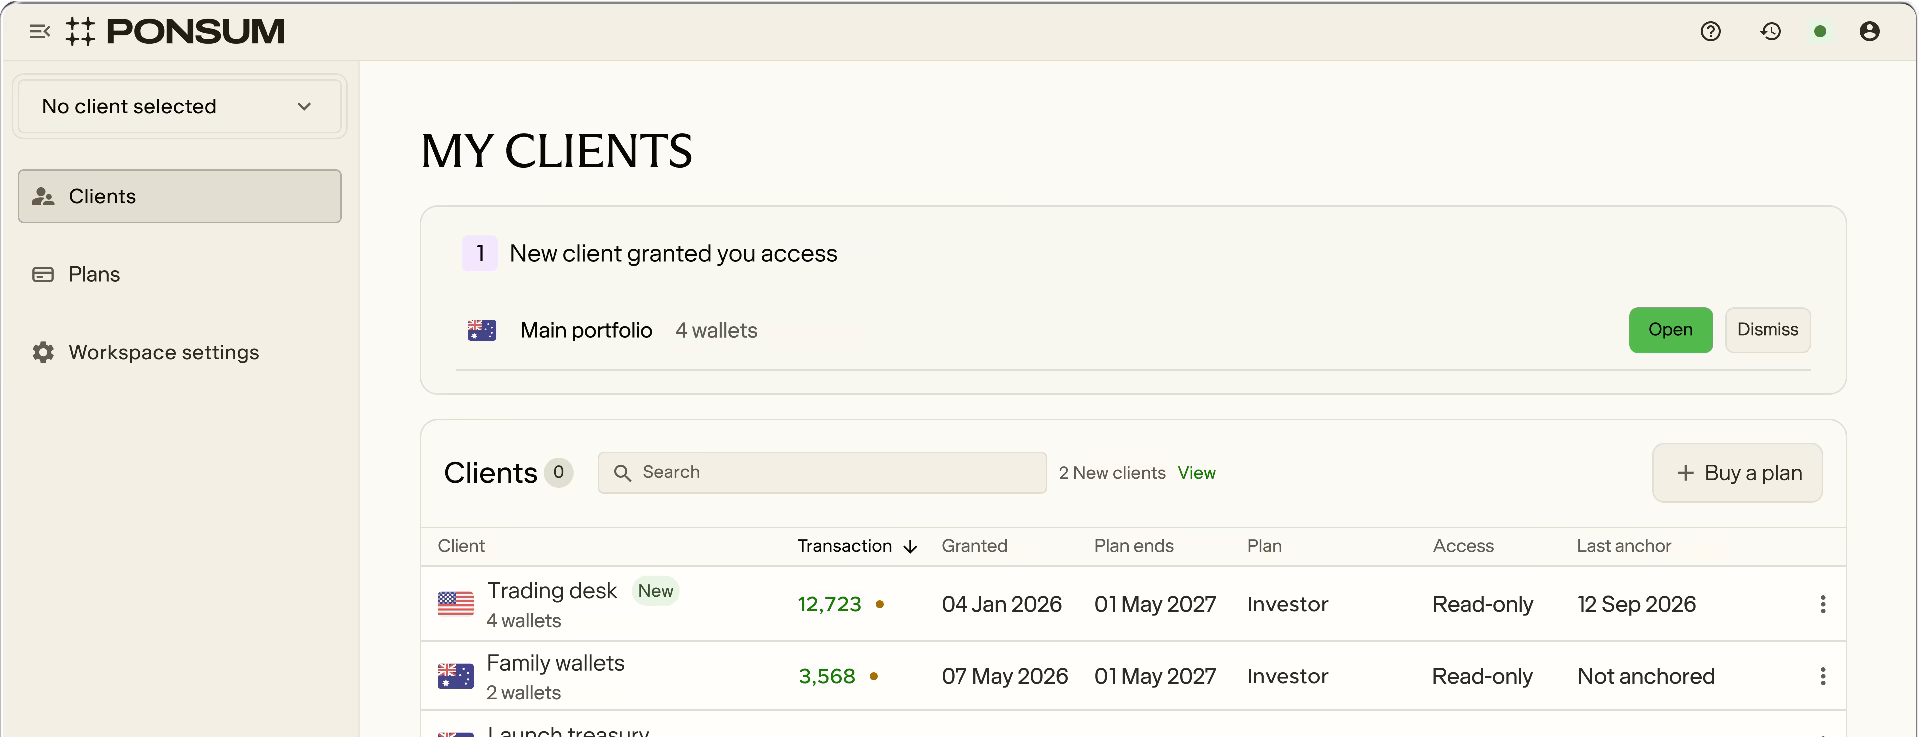The image size is (1919, 737).
Task: Click the Client column header
Action: point(461,546)
